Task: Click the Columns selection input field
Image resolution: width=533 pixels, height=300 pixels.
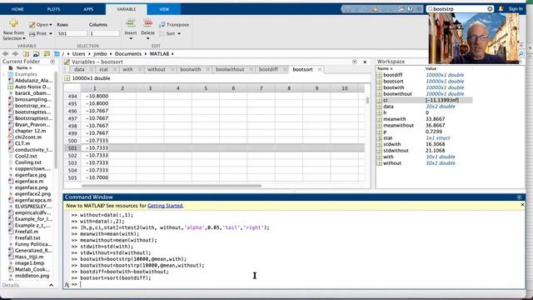Action: pos(104,33)
